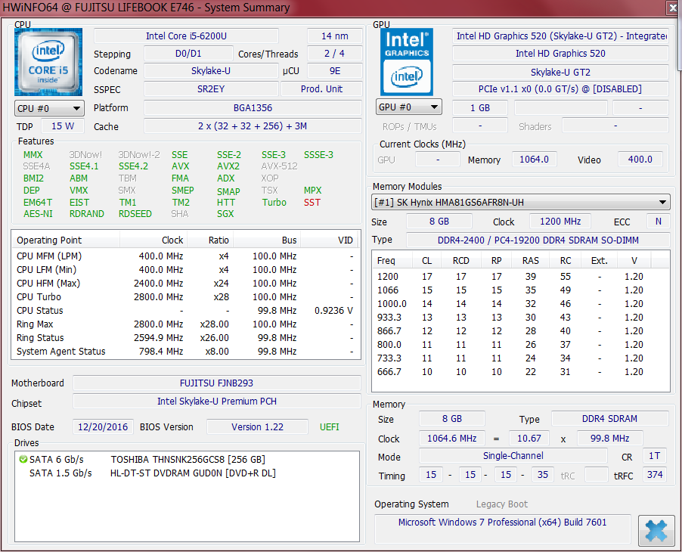Click the MMX feature flag

pos(33,155)
